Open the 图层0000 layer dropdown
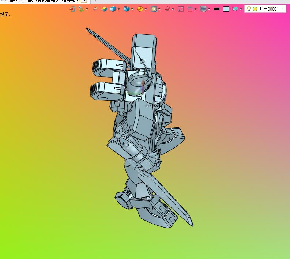Viewport: 290px width, 259px height. [x=283, y=8]
